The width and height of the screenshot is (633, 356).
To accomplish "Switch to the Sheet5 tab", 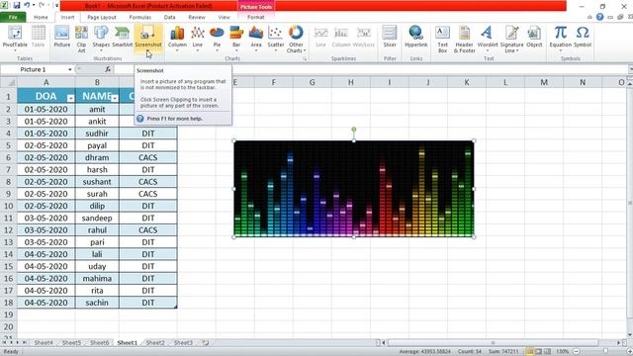I will (x=71, y=343).
